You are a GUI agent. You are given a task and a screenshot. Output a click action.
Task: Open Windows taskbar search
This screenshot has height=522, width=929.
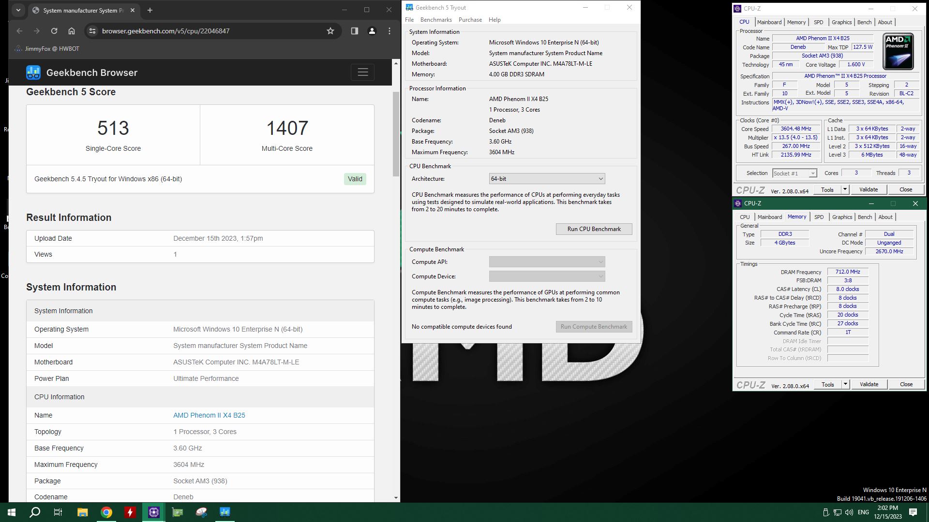[x=35, y=512]
